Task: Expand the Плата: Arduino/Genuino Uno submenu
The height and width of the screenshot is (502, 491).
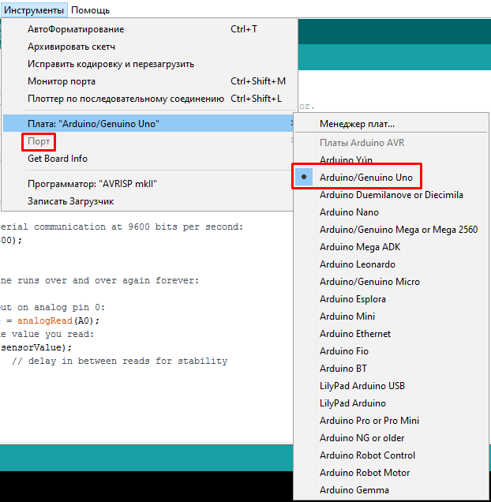Action: pos(148,123)
